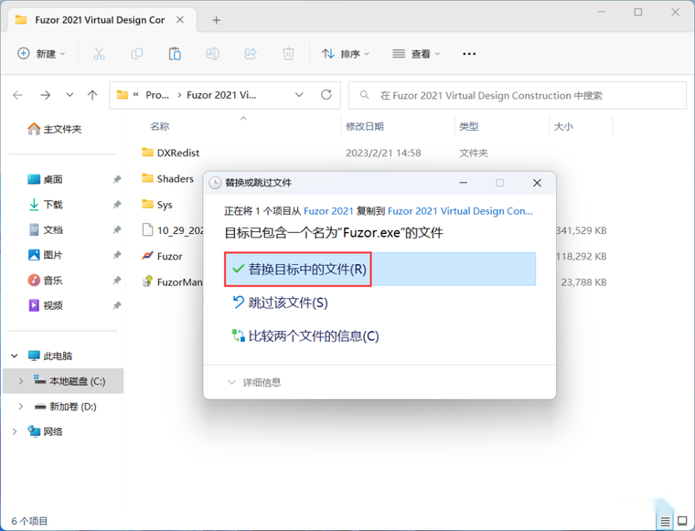This screenshot has width=695, height=531.
Task: Switch to details list view in status bar
Action: click(665, 521)
